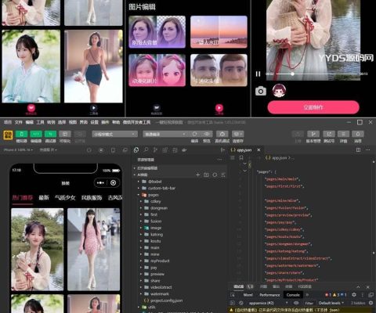This screenshot has width=376, height=313.
Task: Expand the utils folder in file tree
Action: pyautogui.click(x=139, y=307)
